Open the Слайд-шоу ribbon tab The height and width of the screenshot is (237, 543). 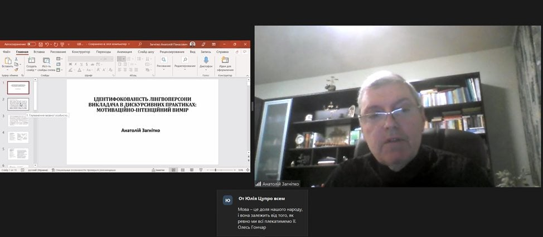146,52
